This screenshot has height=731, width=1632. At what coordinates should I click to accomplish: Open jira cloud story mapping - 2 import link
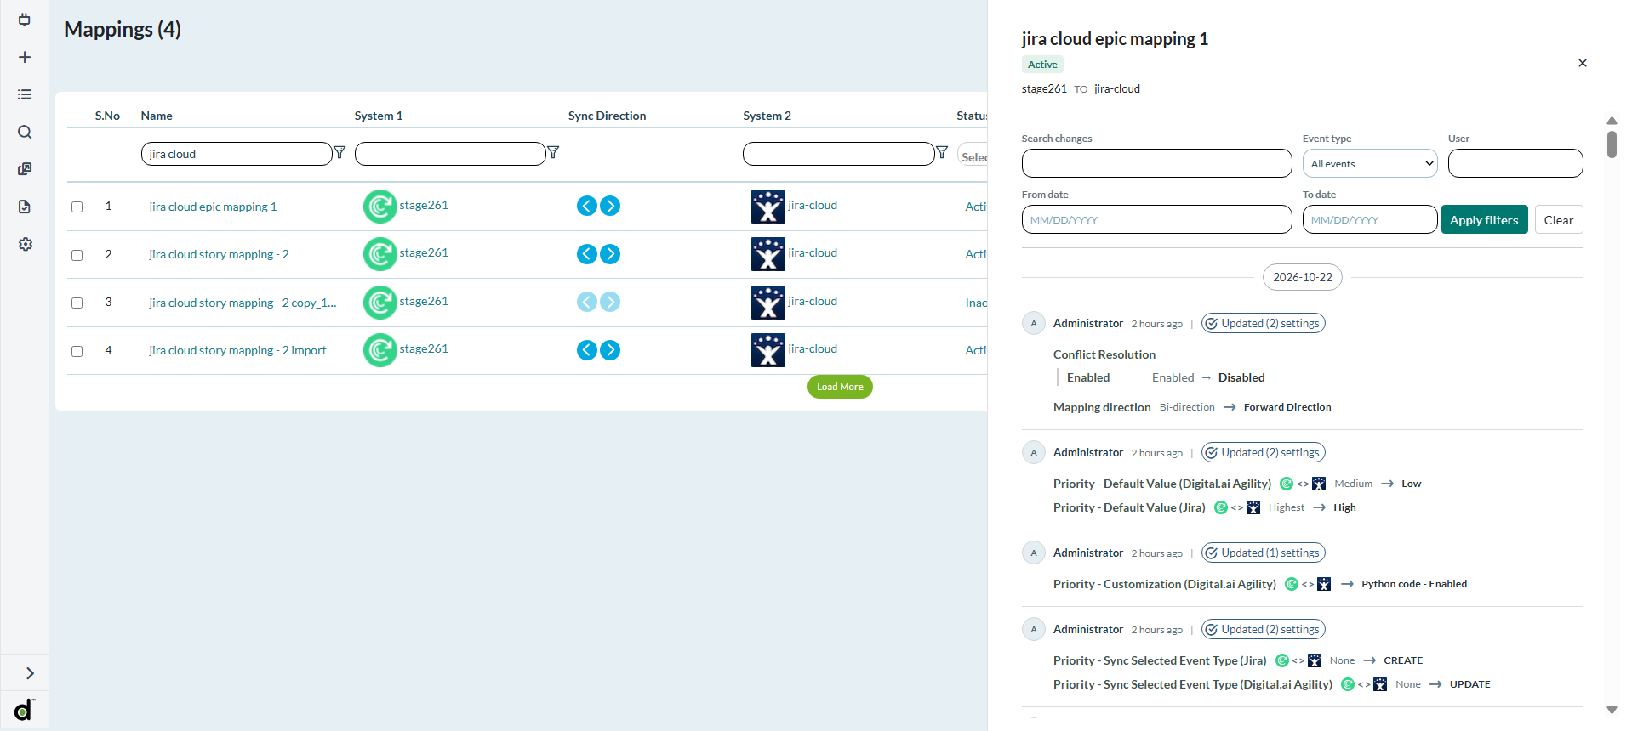tap(237, 350)
